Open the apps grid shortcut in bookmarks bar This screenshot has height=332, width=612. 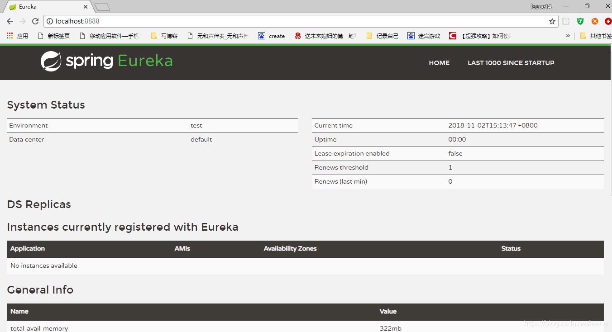pyautogui.click(x=17, y=36)
